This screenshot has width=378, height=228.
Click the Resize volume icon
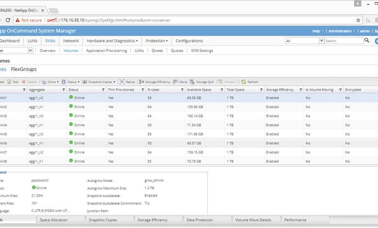[x=122, y=82]
